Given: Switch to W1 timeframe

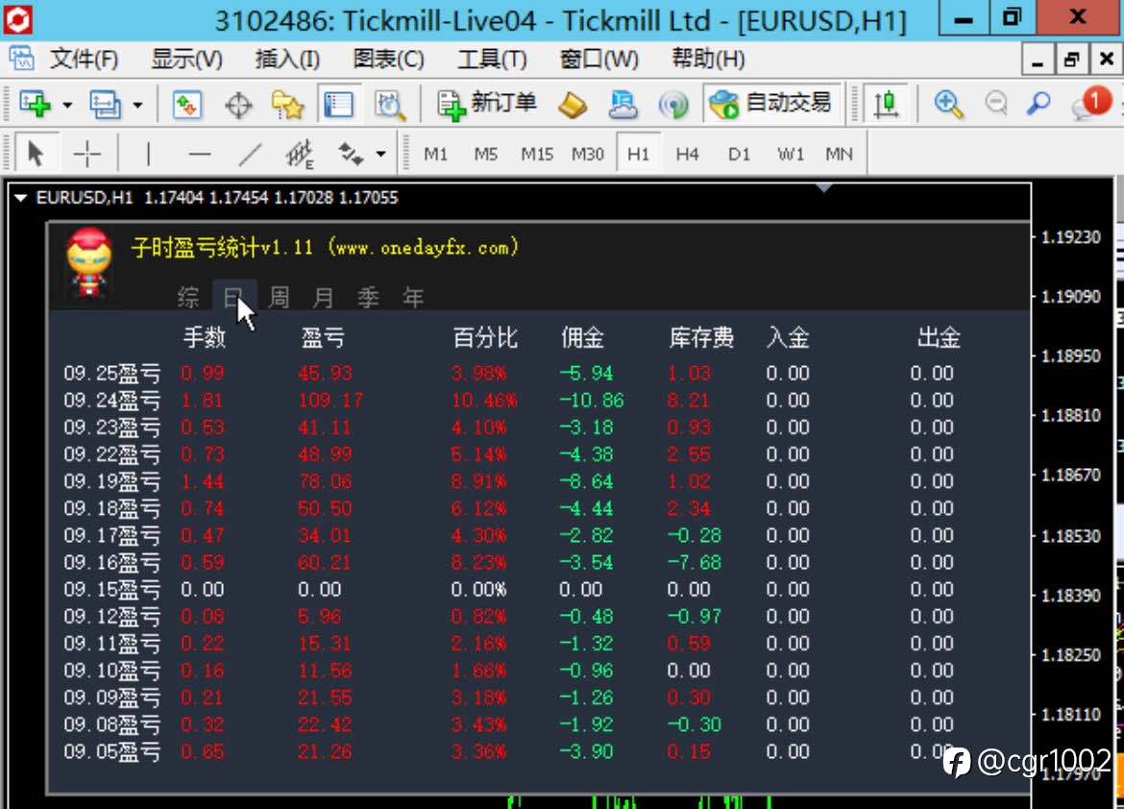Looking at the screenshot, I should pyautogui.click(x=790, y=154).
